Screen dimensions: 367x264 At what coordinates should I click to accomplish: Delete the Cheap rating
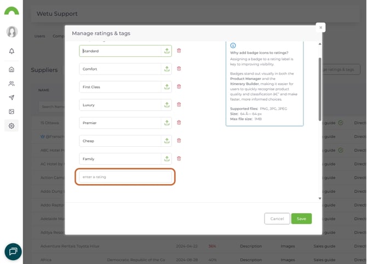179,140
